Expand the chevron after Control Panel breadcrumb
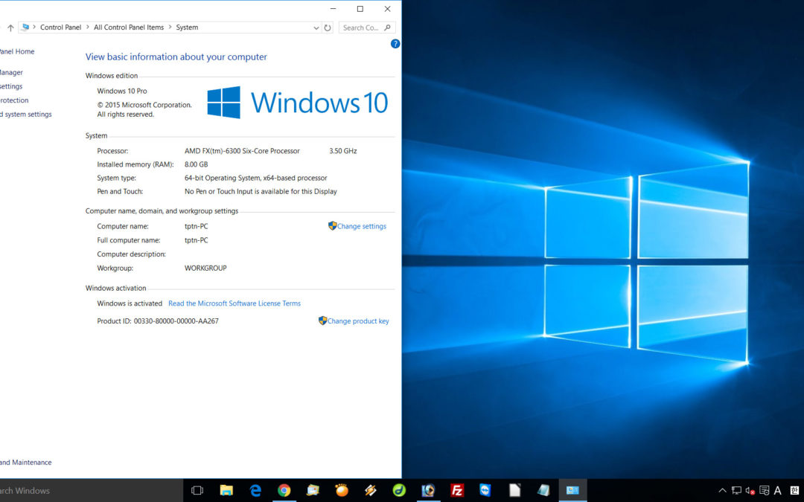 pos(88,28)
